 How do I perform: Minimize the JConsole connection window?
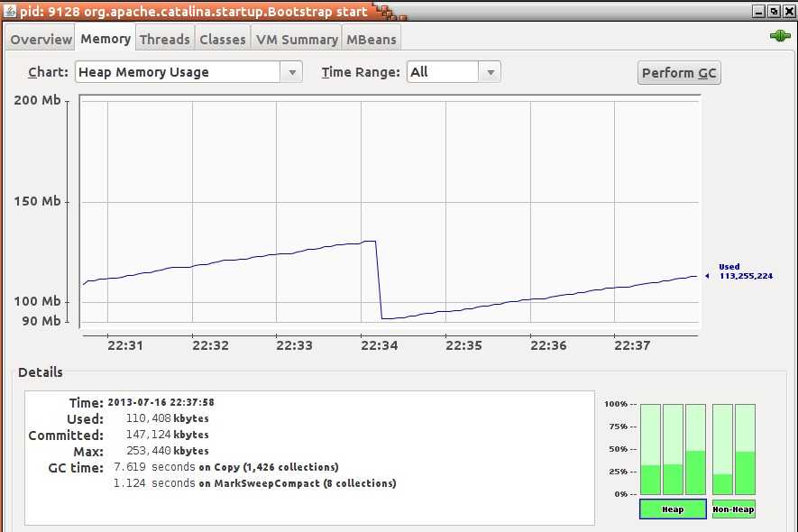point(759,11)
